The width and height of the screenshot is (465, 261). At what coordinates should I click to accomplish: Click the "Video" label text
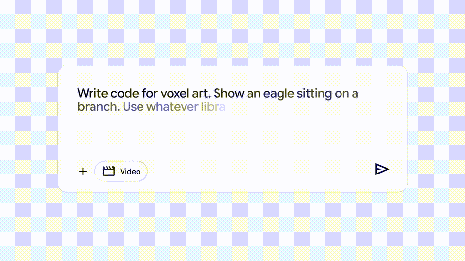click(x=130, y=172)
